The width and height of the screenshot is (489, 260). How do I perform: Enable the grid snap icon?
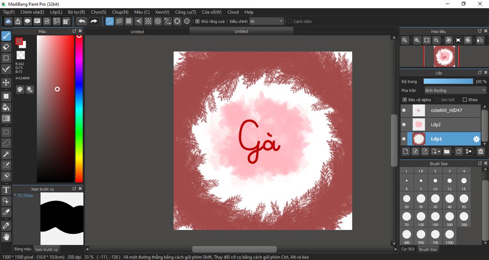(x=129, y=21)
